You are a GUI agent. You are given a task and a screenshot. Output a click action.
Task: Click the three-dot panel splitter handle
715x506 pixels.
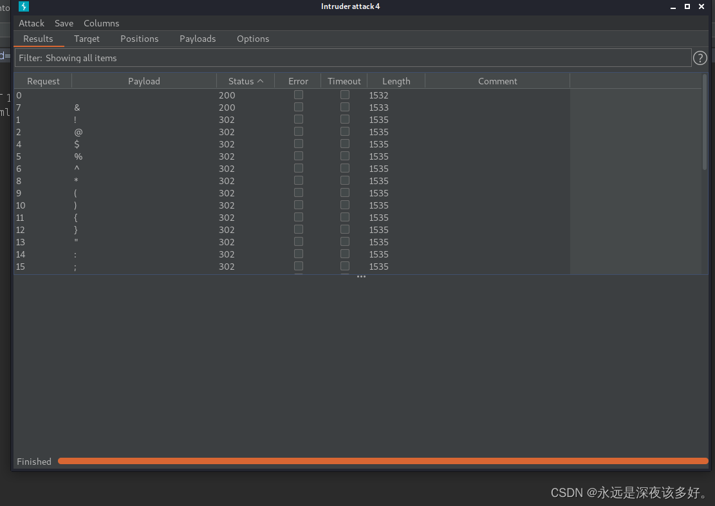point(361,277)
